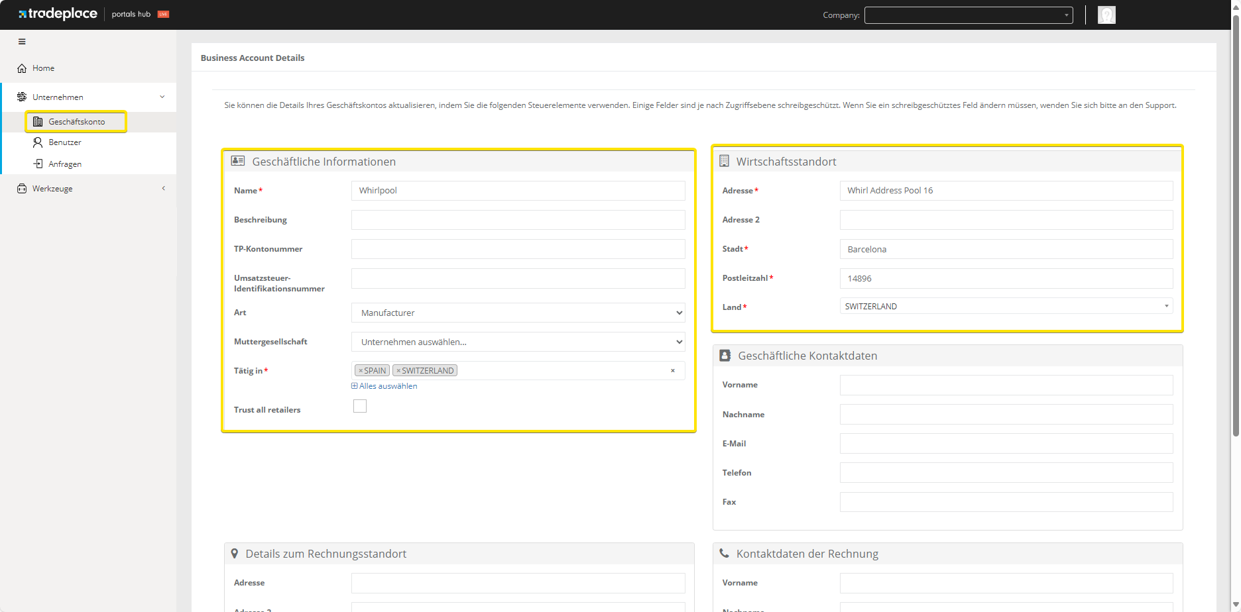Click the Fax input field
This screenshot has width=1241, height=612.
click(x=1006, y=502)
